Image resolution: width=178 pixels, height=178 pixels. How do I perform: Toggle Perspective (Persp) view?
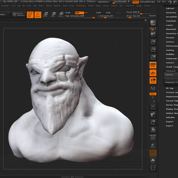[x=153, y=65]
